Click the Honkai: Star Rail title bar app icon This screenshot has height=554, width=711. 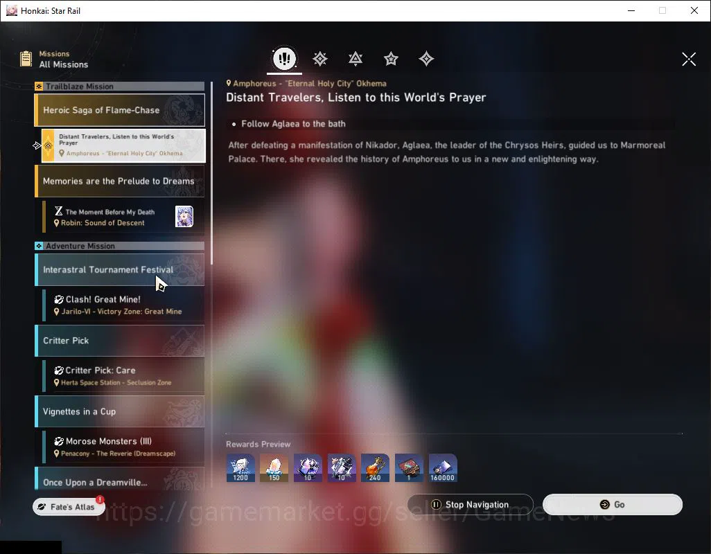(12, 10)
